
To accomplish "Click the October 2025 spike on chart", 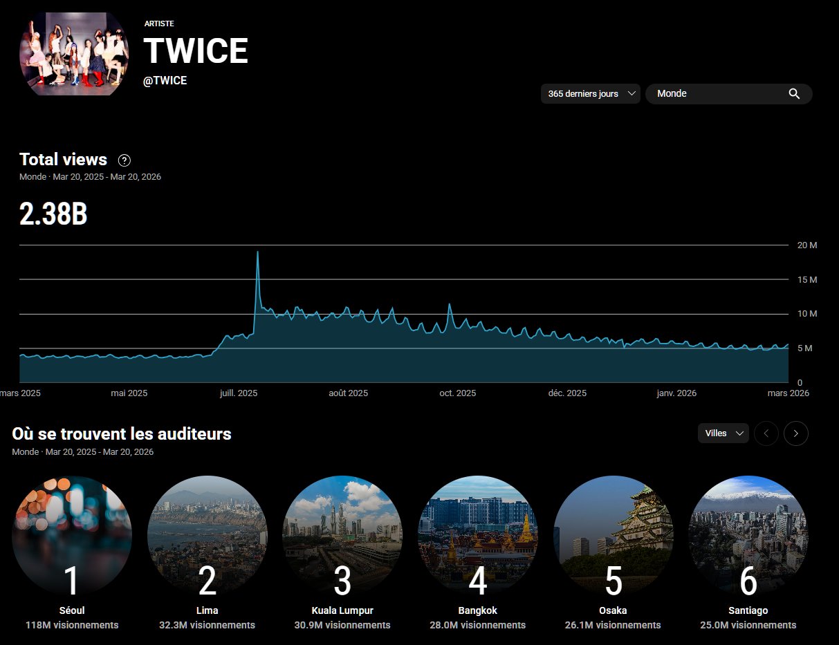I will pyautogui.click(x=450, y=305).
